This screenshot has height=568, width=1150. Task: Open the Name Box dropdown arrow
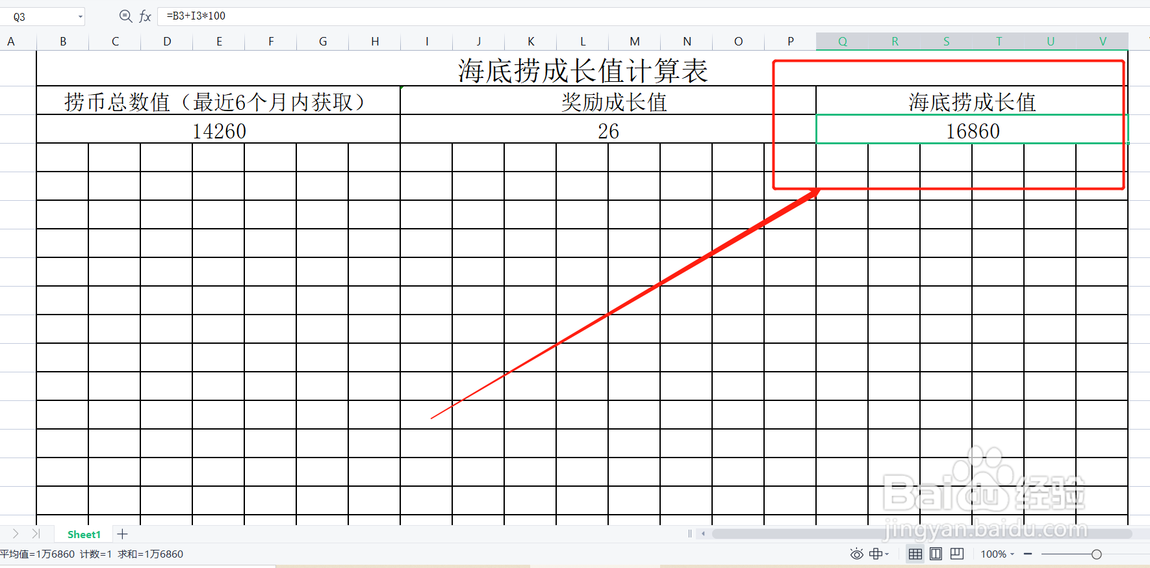pyautogui.click(x=81, y=17)
